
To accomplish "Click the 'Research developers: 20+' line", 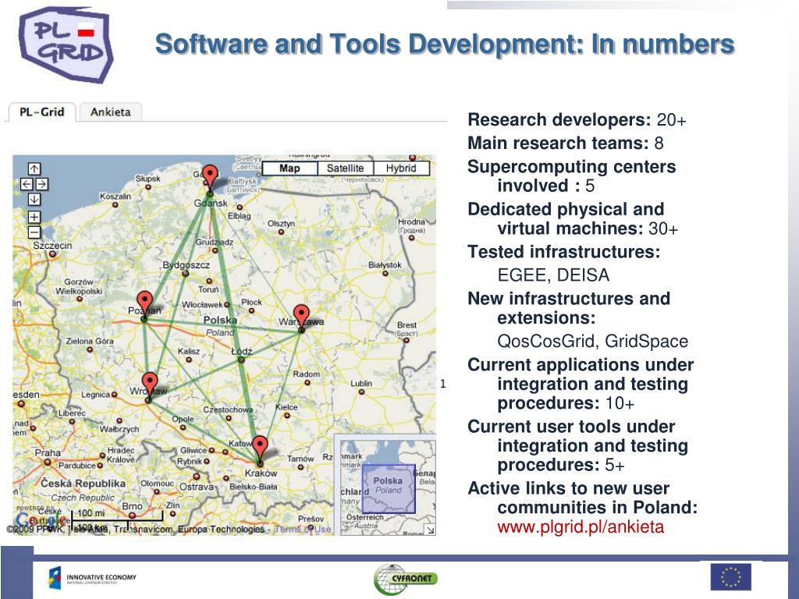I will pos(577,119).
